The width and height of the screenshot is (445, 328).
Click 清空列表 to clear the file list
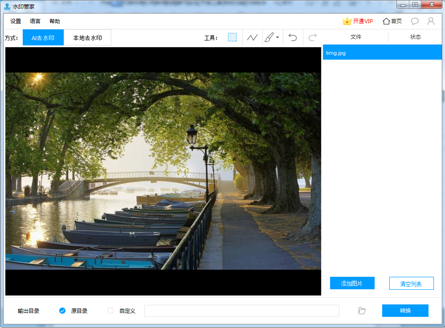[411, 284]
